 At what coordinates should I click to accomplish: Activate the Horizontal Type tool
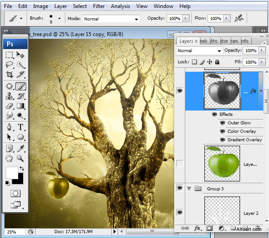20,127
